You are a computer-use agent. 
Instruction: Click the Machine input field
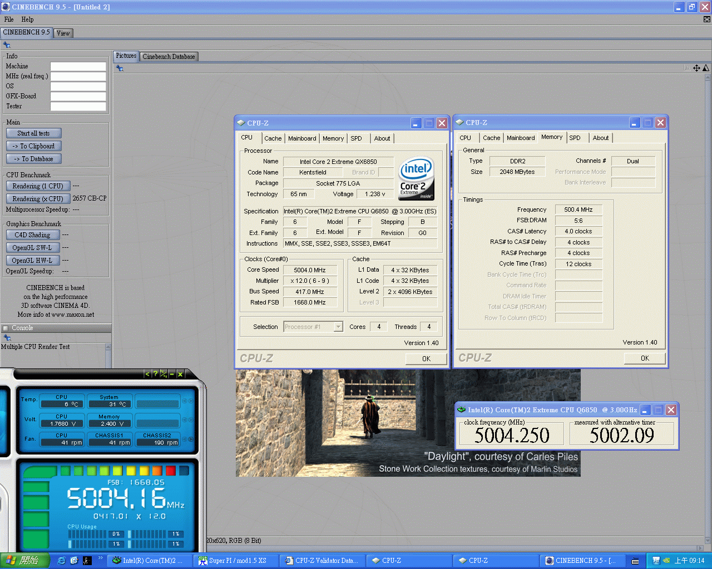click(x=78, y=66)
